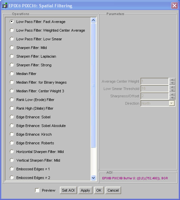Viewport: 180px width, 200px height.
Task: Choose Sharpen Filter: Laplacian
Action: point(12,56)
